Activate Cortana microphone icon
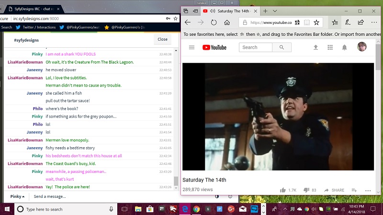 (x=111, y=209)
